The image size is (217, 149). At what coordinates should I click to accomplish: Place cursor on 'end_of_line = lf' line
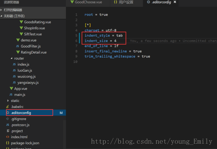click(x=101, y=46)
